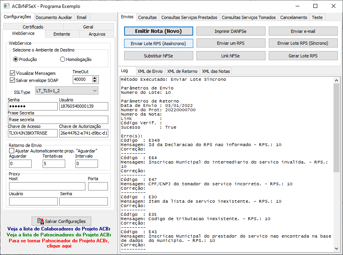The height and width of the screenshot is (255, 343).
Task: Increase TimeOut value with up arrow
Action: [x=94, y=78]
